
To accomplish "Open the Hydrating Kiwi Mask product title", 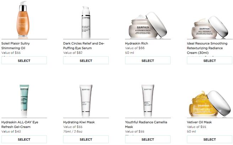I will 79,122.
